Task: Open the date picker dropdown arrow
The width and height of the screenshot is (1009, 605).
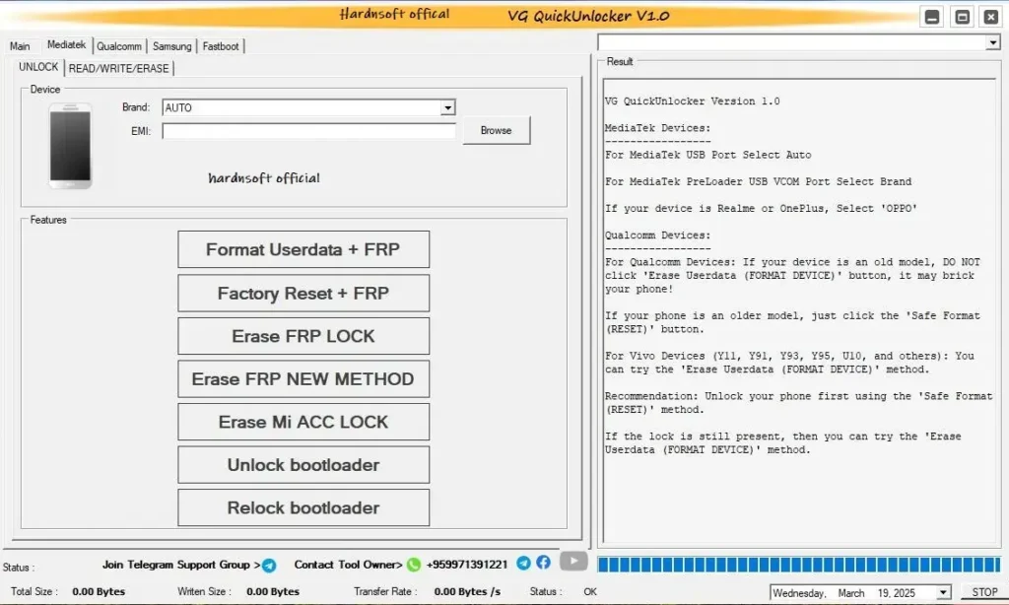Action: [943, 593]
